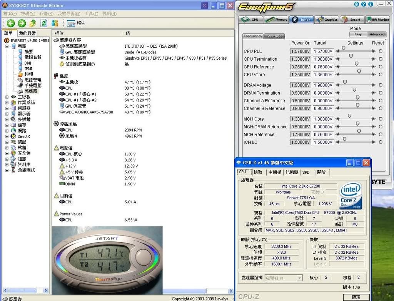Click the 顯示器 display icon in tree
394x301 pixels.
[x=13, y=114]
